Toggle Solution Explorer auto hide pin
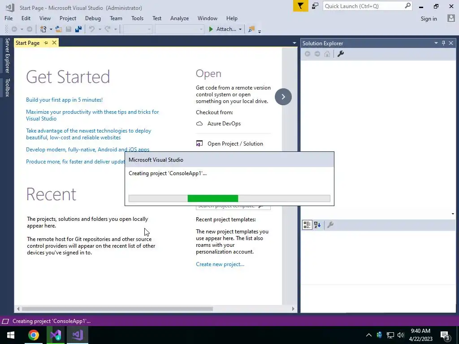Screen dimensions: 459x344 click(x=443, y=43)
